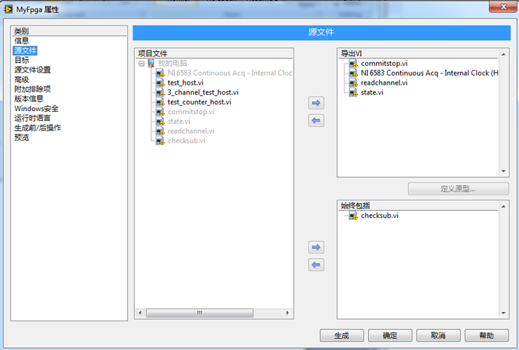Select grayed commitstop.vi in 项目文件 tree
Image resolution: width=519 pixels, height=350 pixels.
(191, 112)
